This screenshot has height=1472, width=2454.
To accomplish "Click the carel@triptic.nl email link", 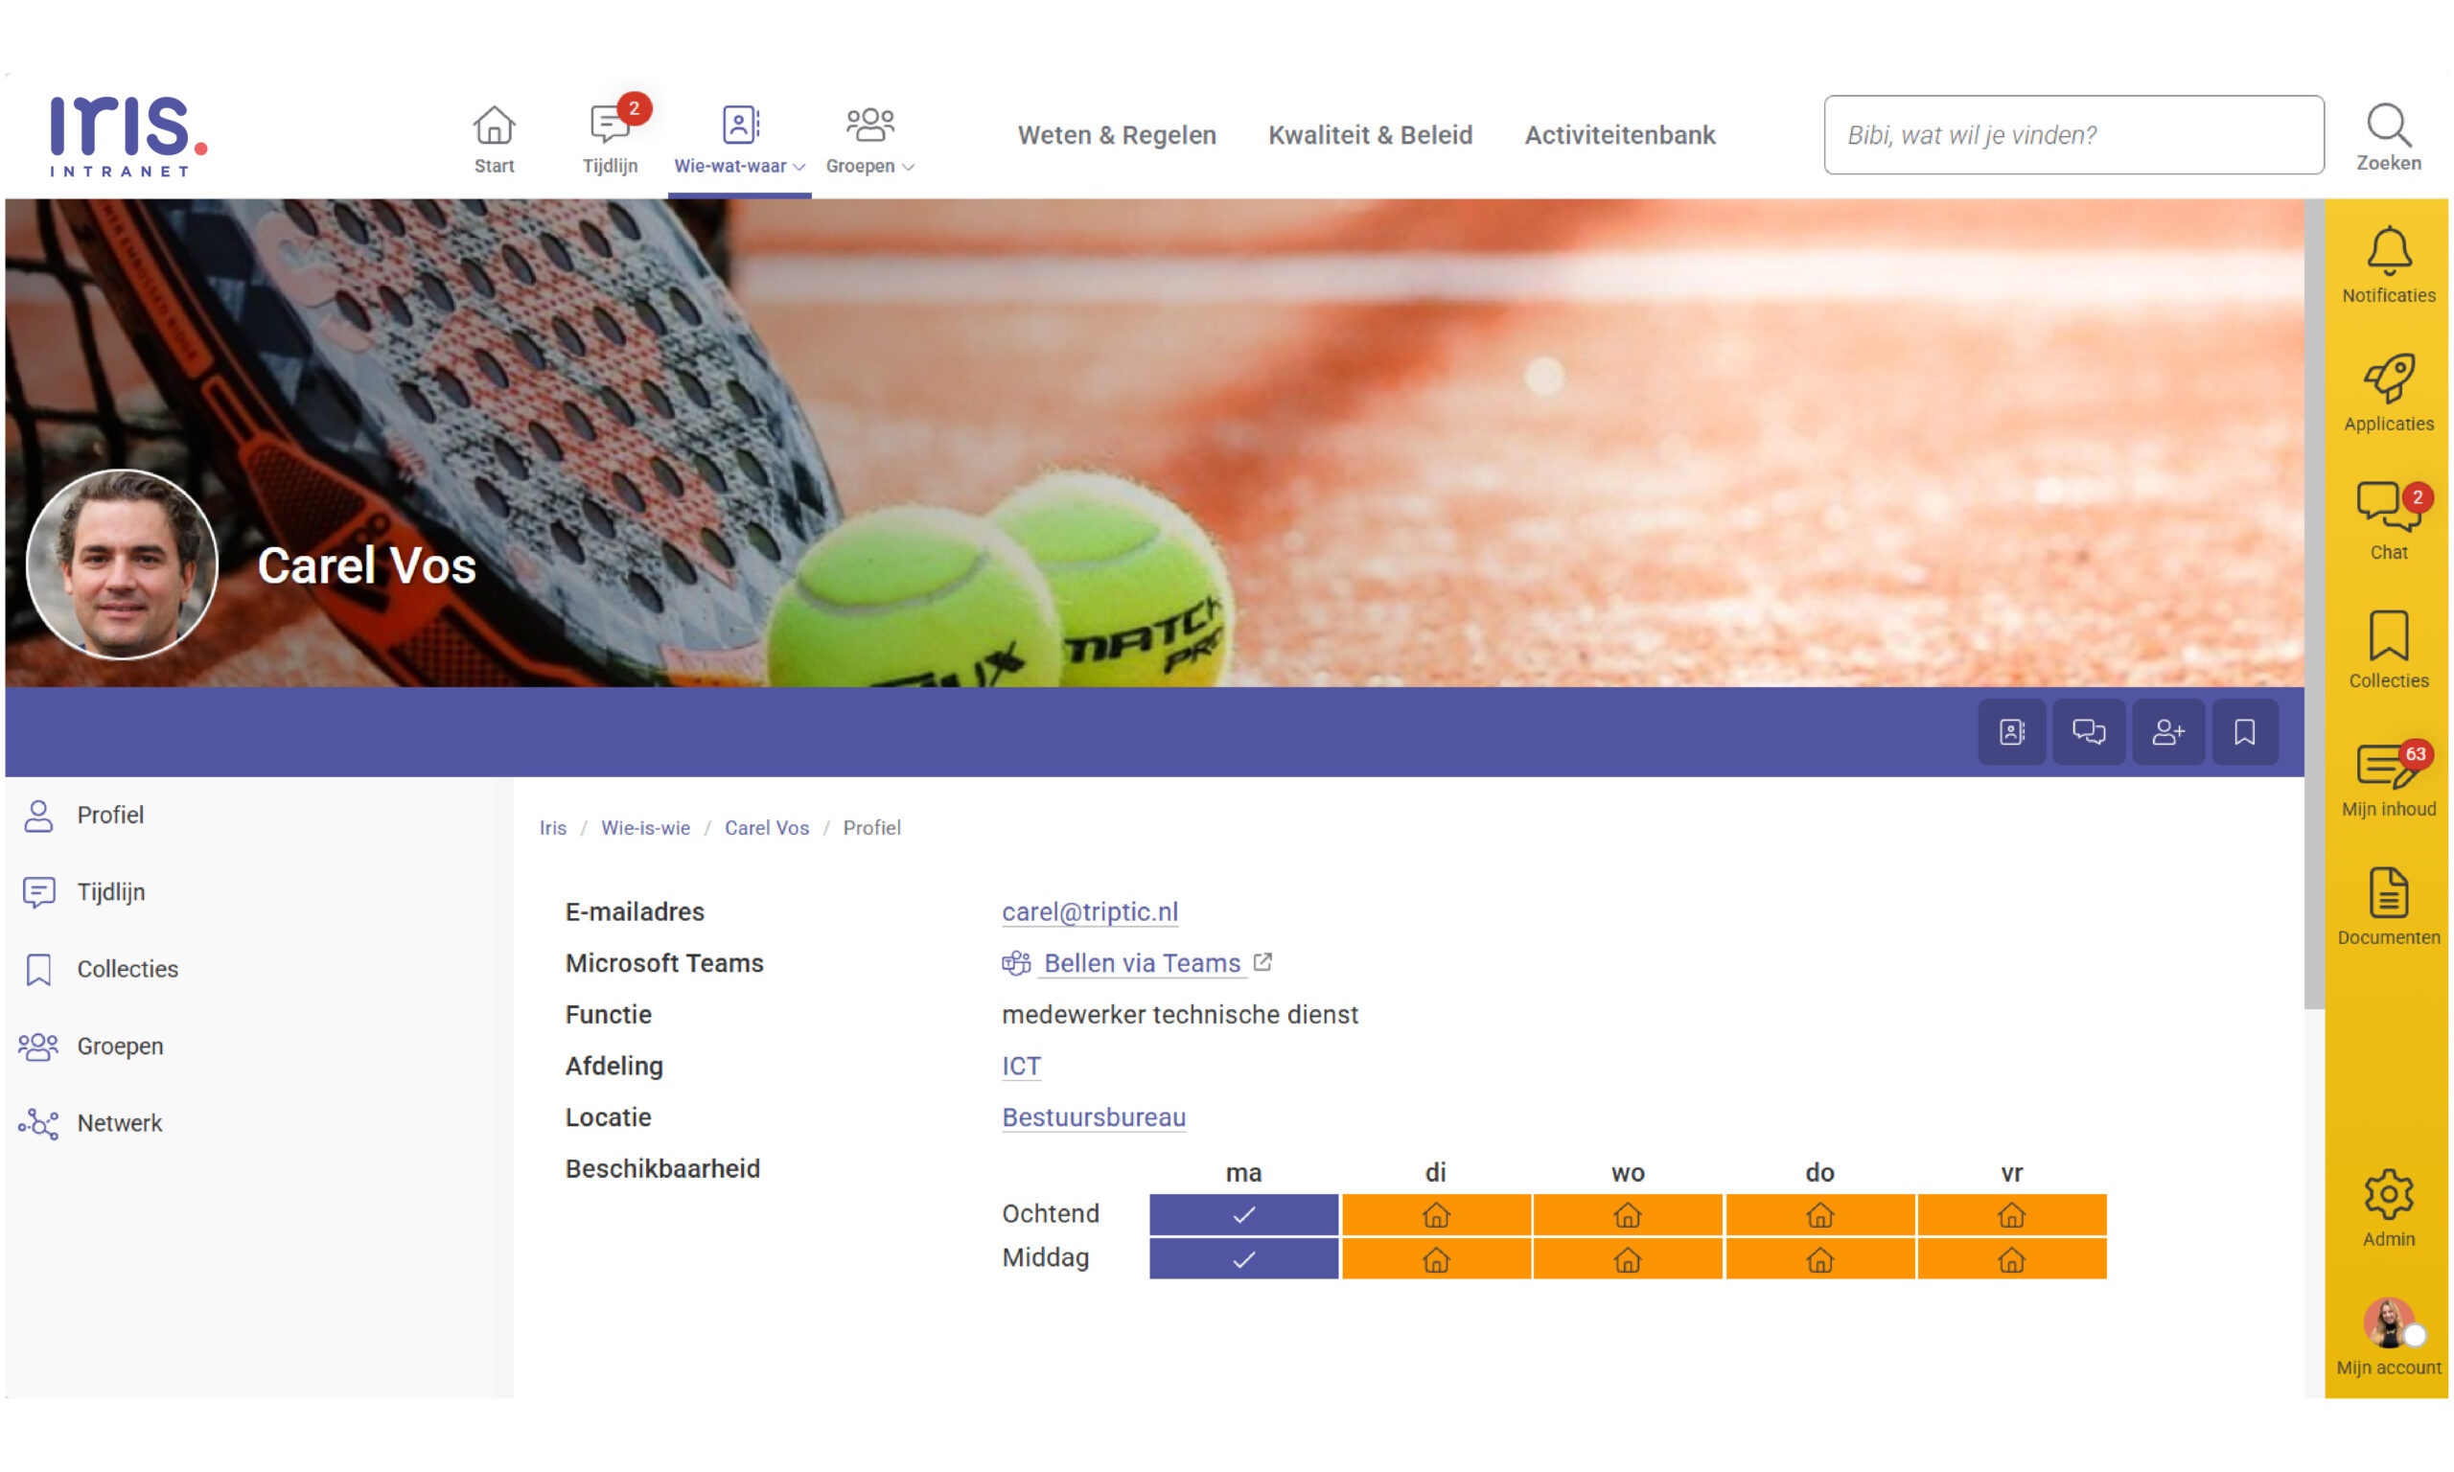I will [1090, 911].
